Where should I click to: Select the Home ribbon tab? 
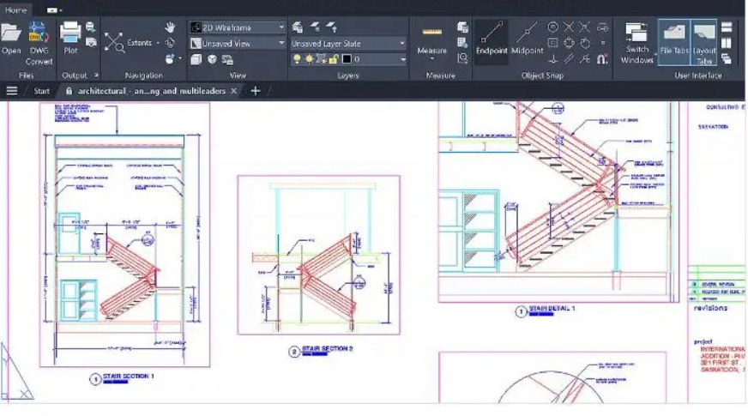point(16,9)
